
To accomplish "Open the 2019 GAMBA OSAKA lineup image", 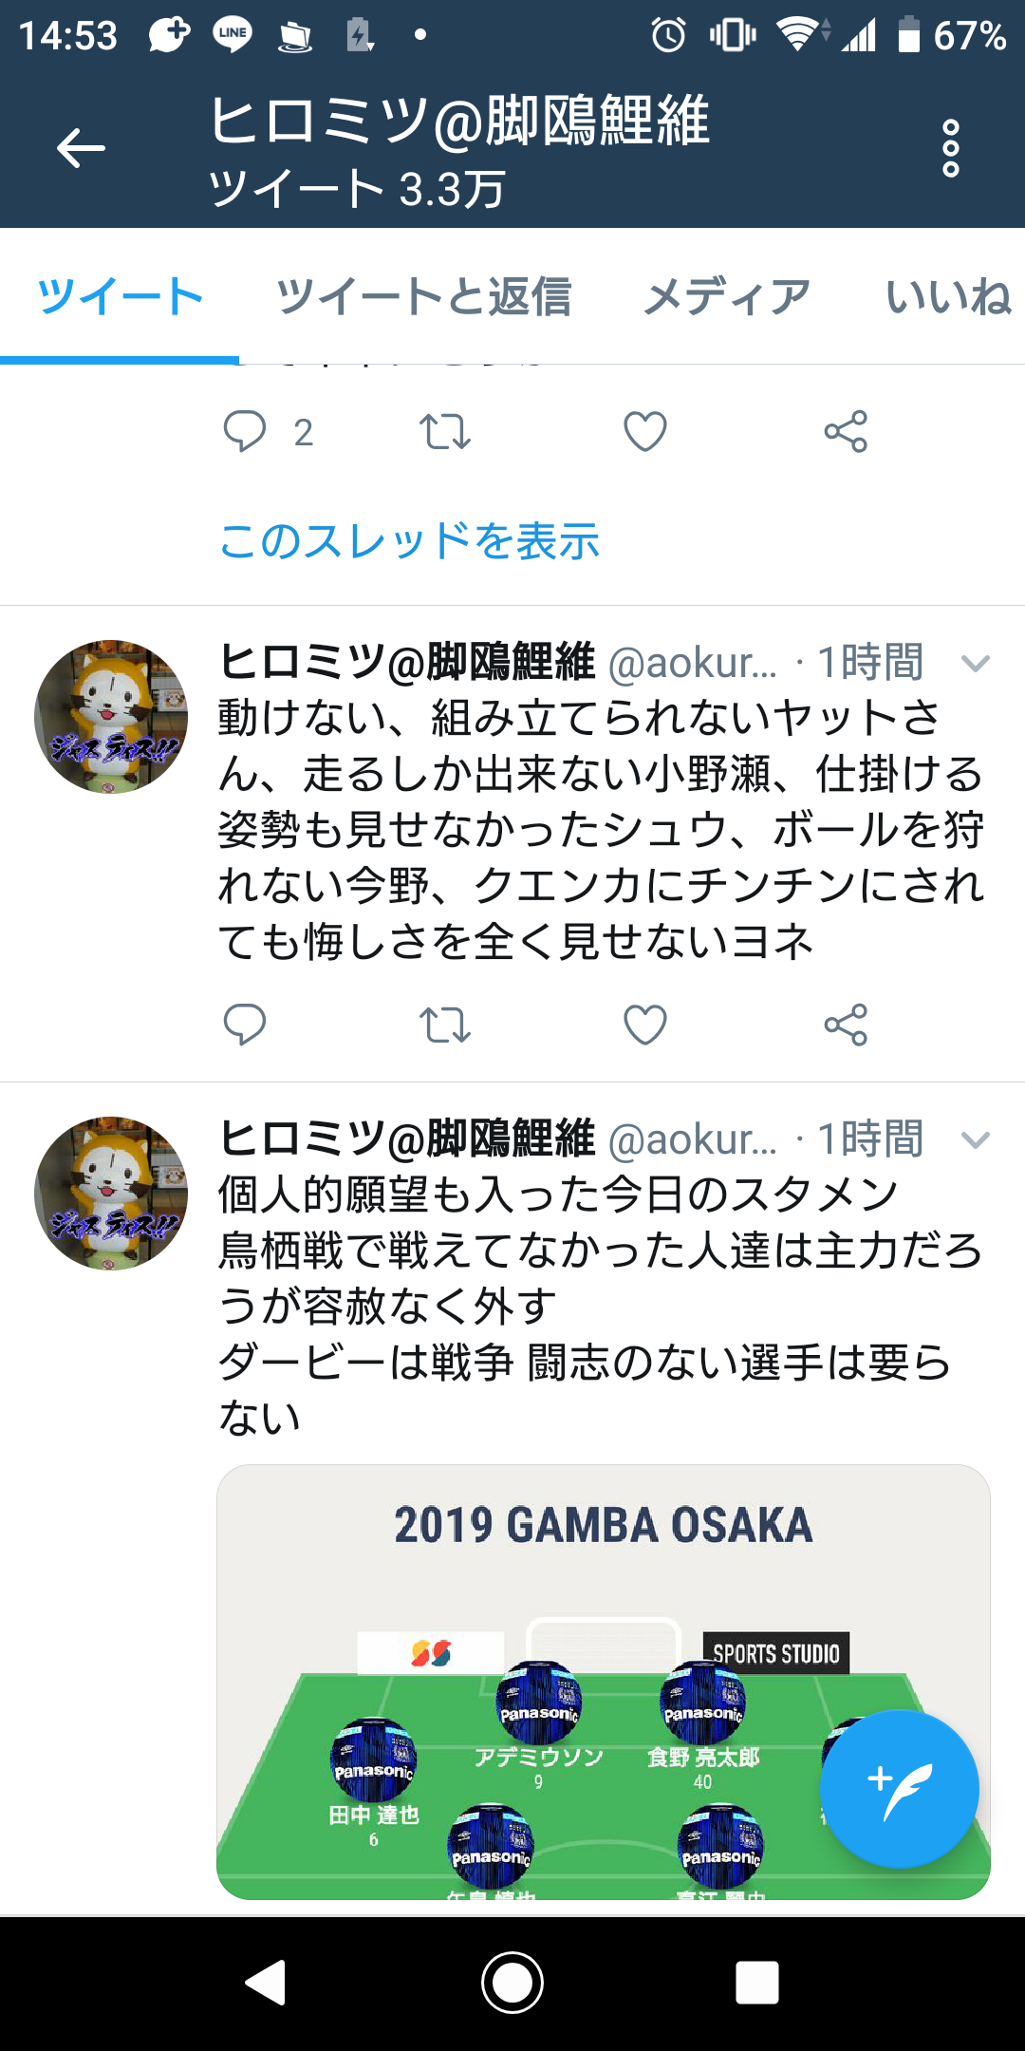I will pos(604,1682).
